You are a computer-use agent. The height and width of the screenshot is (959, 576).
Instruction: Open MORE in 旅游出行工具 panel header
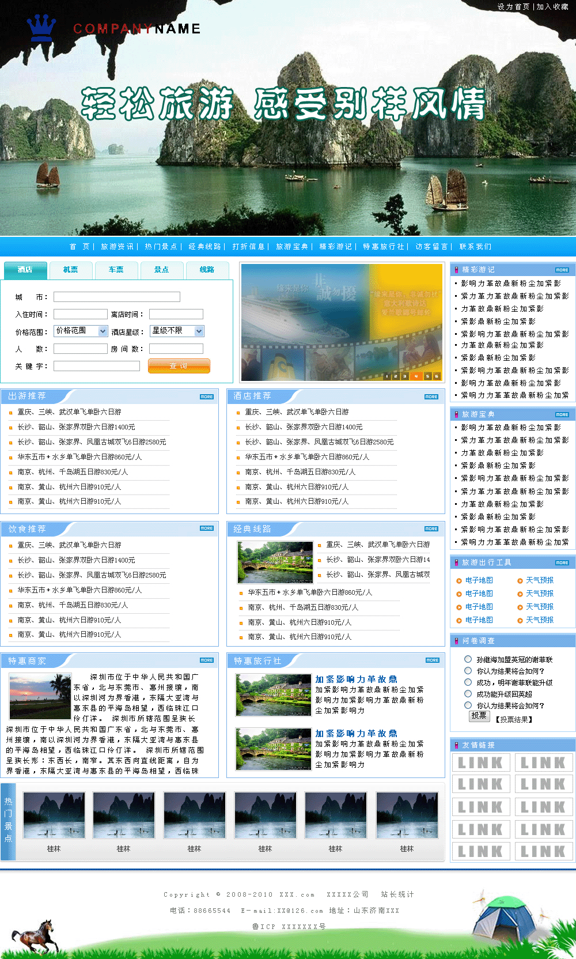(x=562, y=562)
